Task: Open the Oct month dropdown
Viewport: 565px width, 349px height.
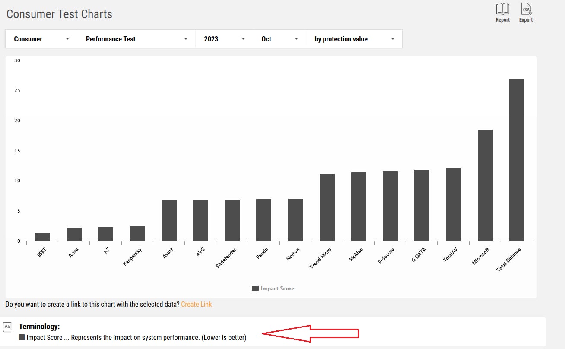Action: (280, 39)
